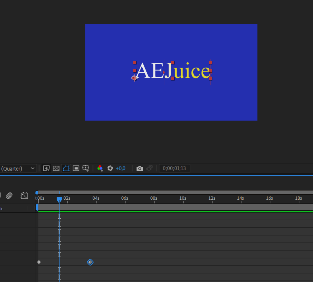
Task: Toggle transparency grid icon
Action: pyautogui.click(x=56, y=169)
